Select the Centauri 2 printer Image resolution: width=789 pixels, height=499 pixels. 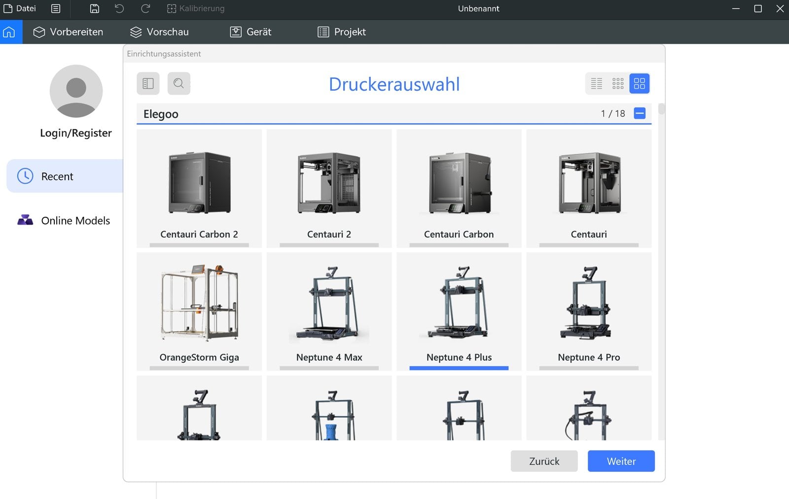coord(329,188)
